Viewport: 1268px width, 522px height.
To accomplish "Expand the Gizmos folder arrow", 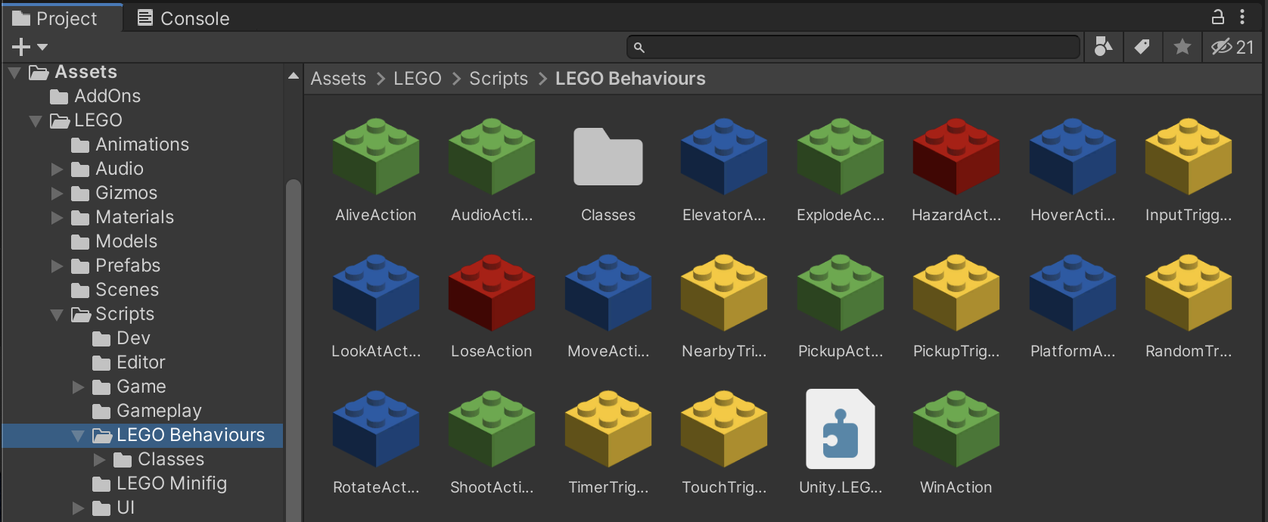I will tap(57, 193).
